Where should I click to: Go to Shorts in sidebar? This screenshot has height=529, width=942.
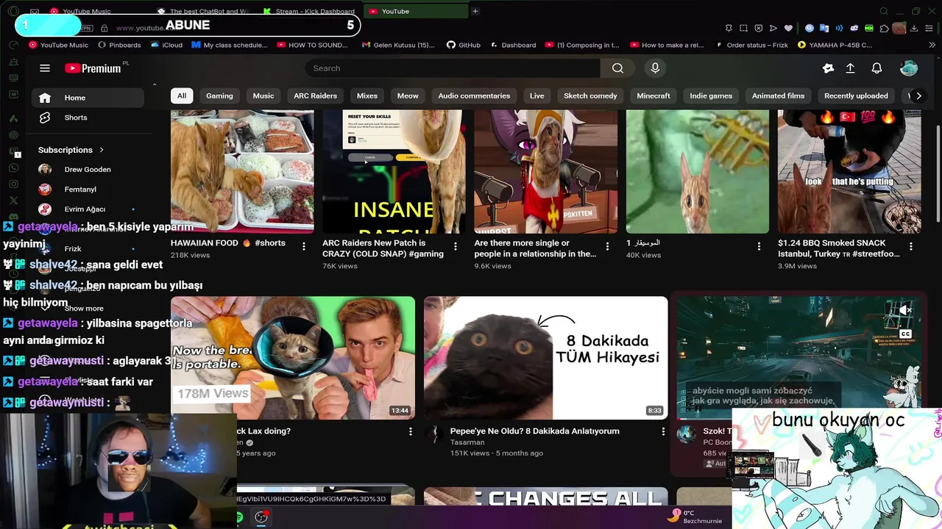click(88, 118)
